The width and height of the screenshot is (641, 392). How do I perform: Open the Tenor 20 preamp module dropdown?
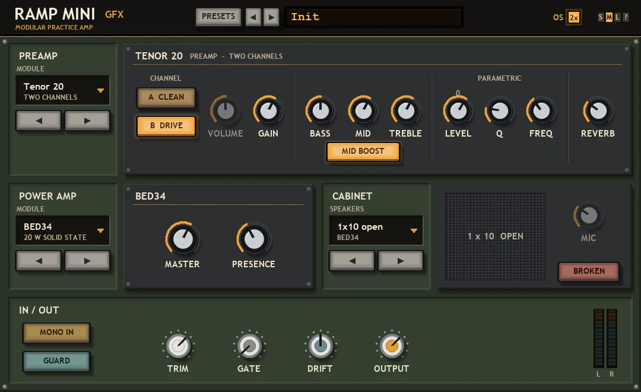tap(63, 91)
